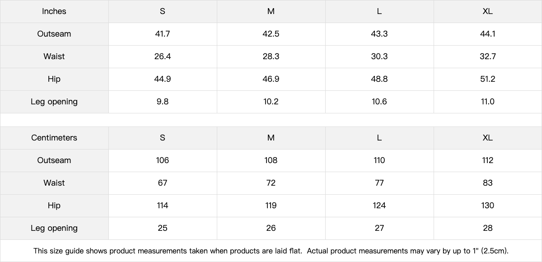Click the 41.7 outseam value

coord(163,34)
